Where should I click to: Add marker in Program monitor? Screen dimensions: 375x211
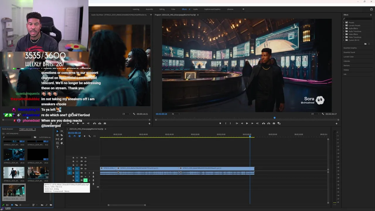220,123
